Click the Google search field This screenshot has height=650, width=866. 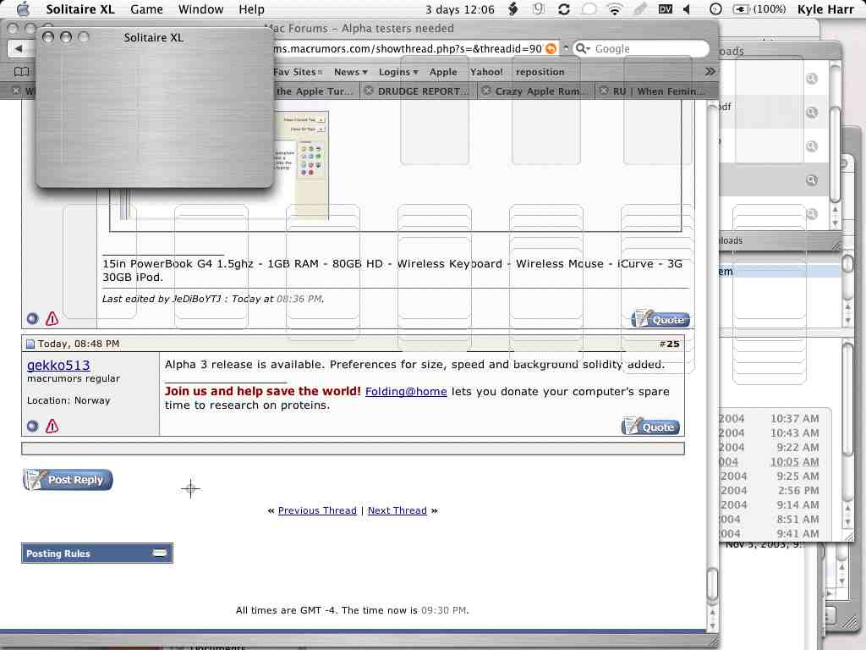pos(641,48)
